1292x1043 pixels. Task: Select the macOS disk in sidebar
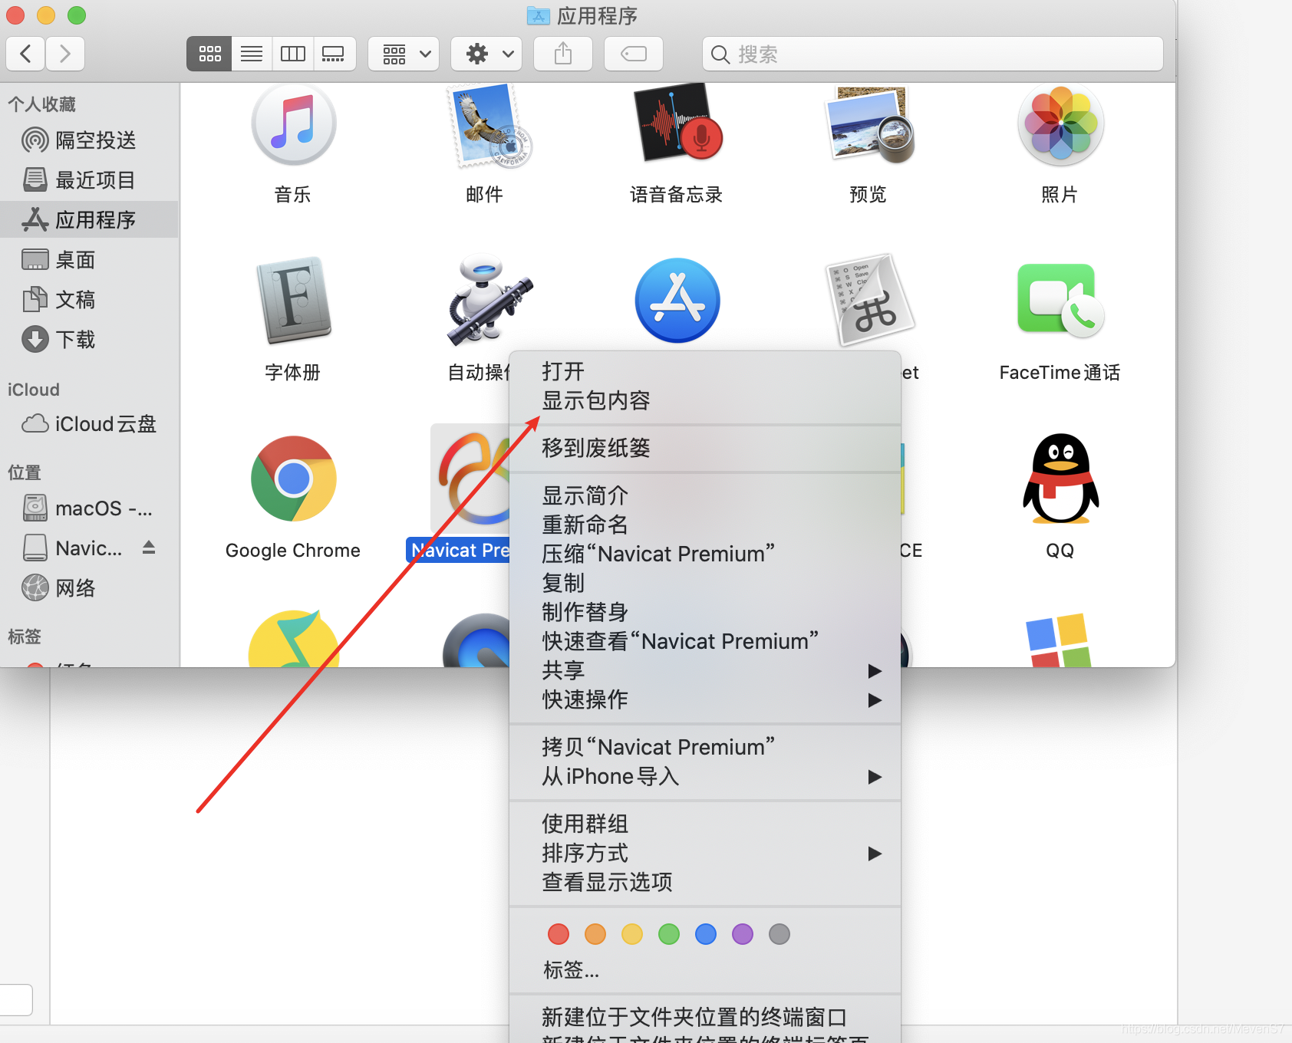(x=89, y=508)
